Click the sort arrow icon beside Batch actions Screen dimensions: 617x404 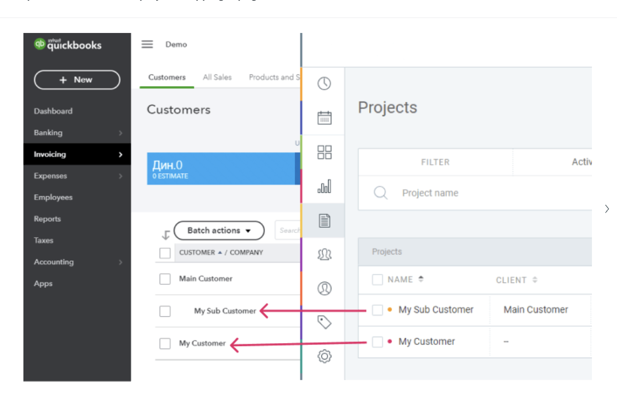(x=166, y=235)
